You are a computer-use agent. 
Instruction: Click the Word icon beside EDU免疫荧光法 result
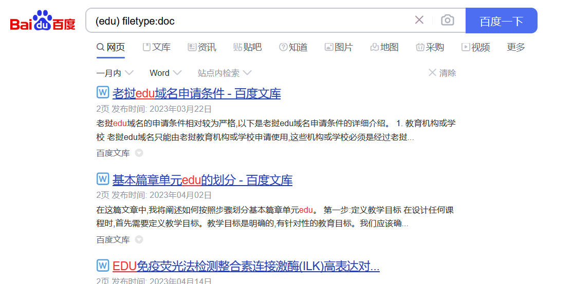point(103,266)
